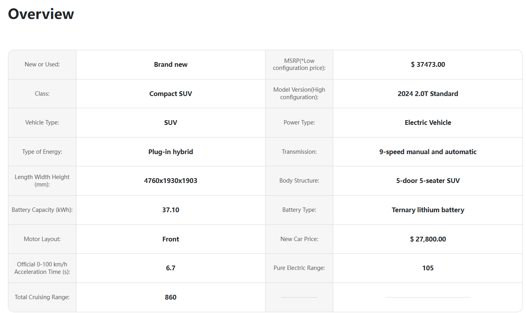The height and width of the screenshot is (313, 526).
Task: Click the MSRP price $ 37473.00
Action: 428,64
